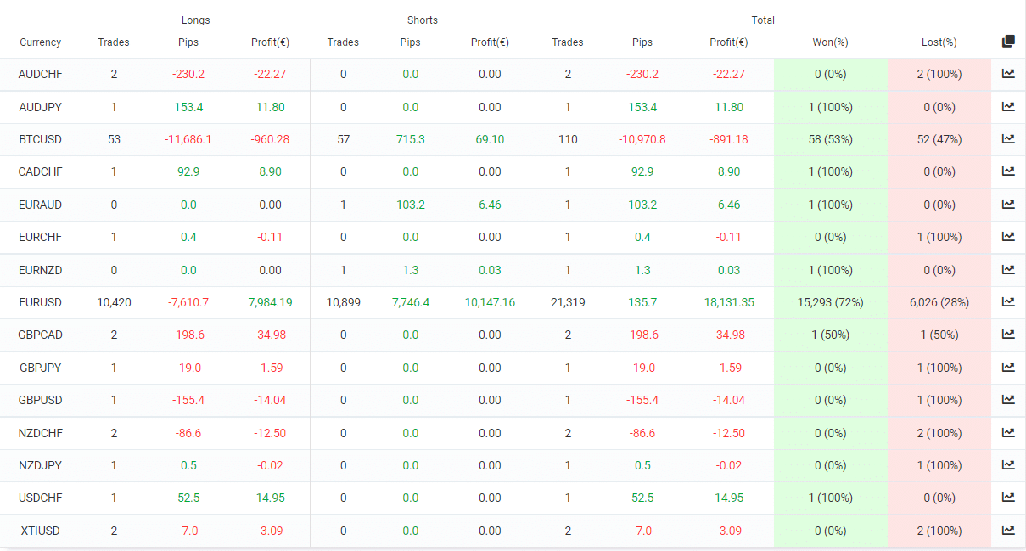
Task: Select the EURUSD currency cell
Action: click(x=41, y=302)
